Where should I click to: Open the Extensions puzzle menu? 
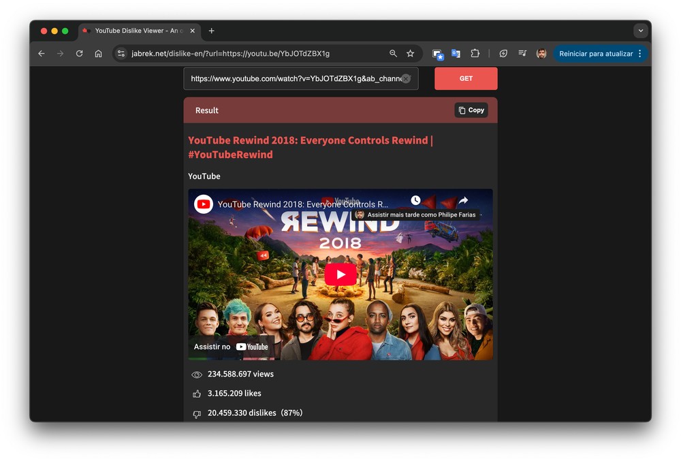coord(475,54)
